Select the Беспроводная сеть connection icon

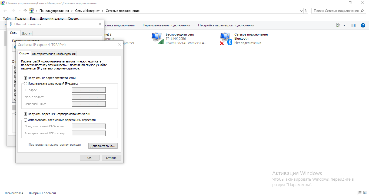(x=158, y=38)
